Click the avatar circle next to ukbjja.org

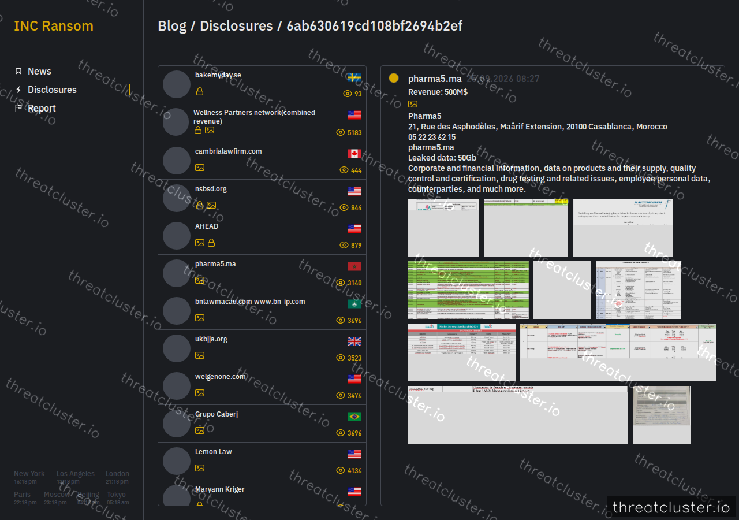177,348
